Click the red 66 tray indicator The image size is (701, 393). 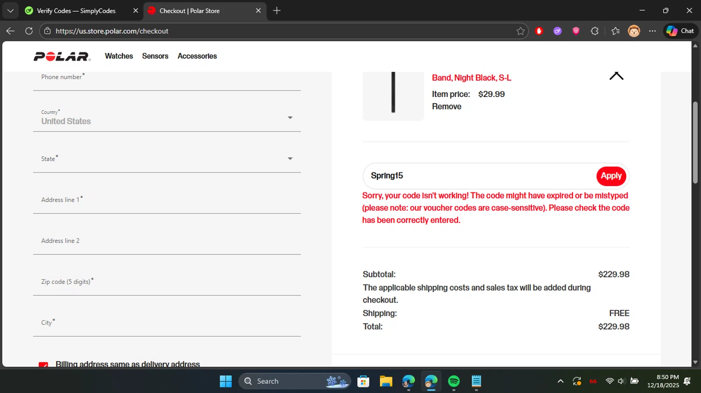593,381
